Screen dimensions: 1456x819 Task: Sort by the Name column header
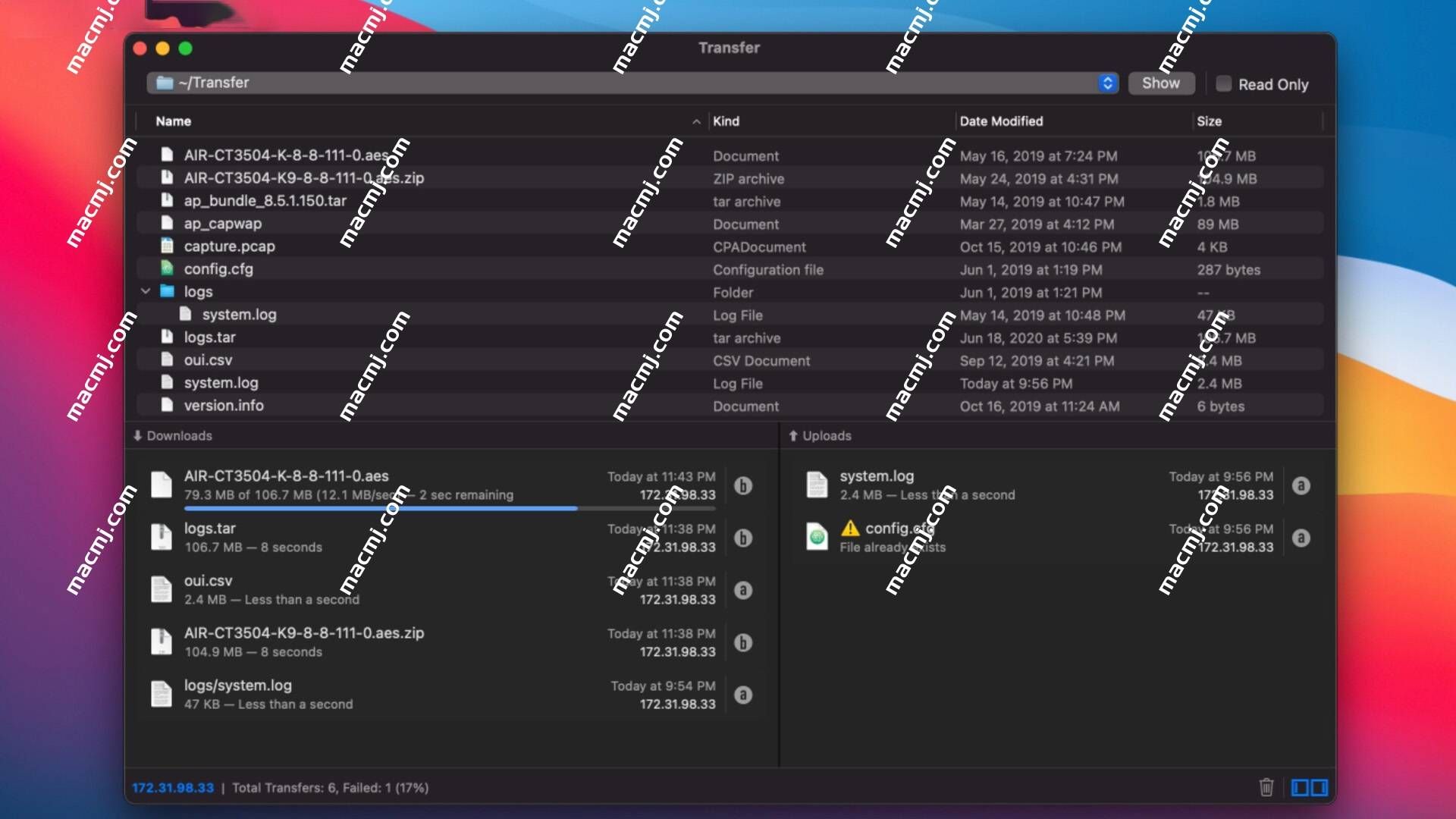[173, 121]
